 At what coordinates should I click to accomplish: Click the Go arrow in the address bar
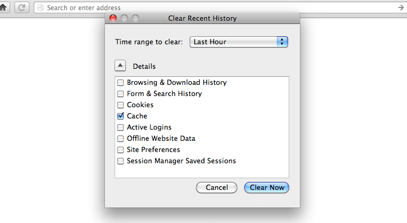401,8
